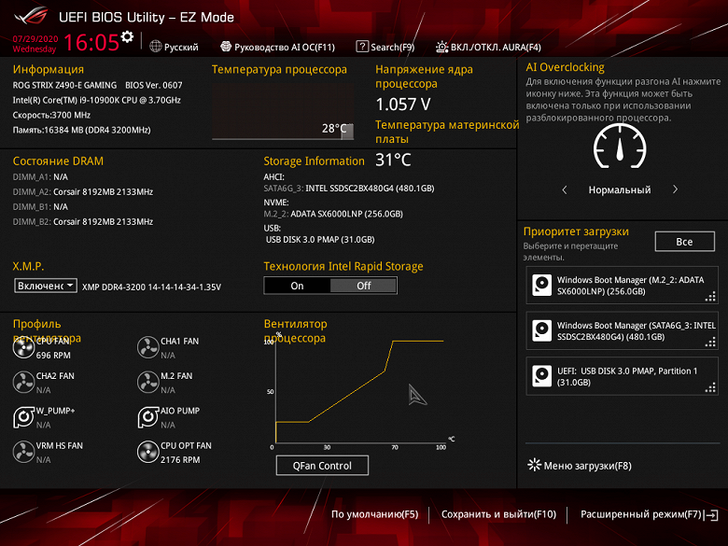Click 31°C motherboard temperature value

tap(393, 161)
